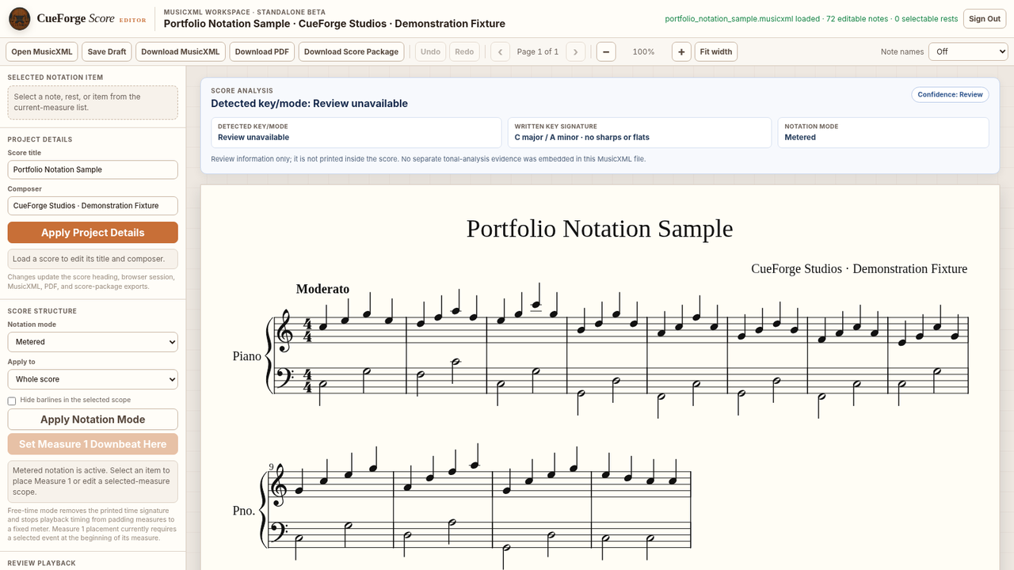The height and width of the screenshot is (570, 1014).
Task: Click the Score title input field
Action: (93, 169)
